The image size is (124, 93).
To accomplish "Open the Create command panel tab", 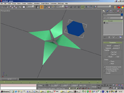I will coord(104,11).
